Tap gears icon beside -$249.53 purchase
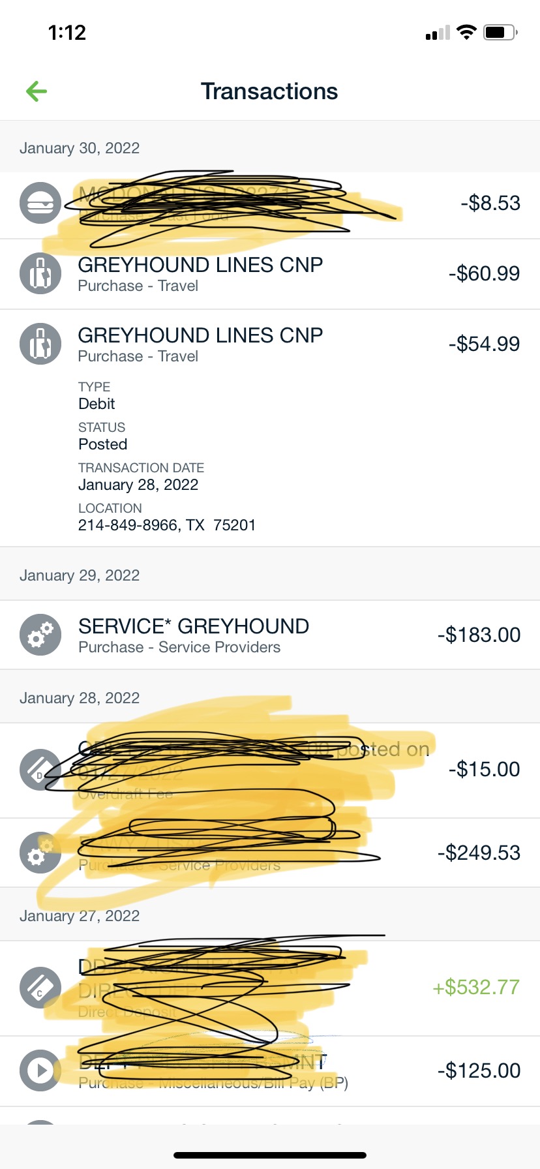The image size is (540, 1169). point(40,853)
